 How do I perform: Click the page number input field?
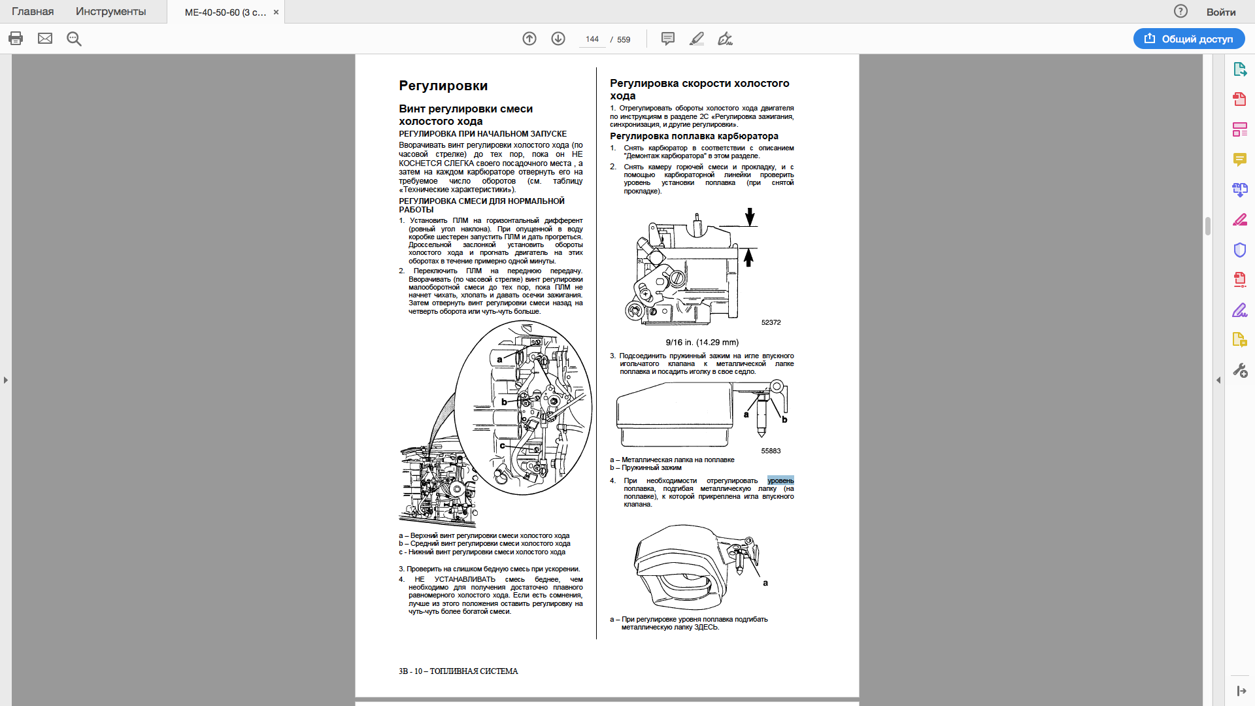[x=592, y=39]
